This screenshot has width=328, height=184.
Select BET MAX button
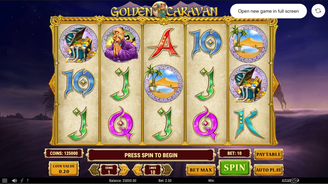(x=201, y=170)
